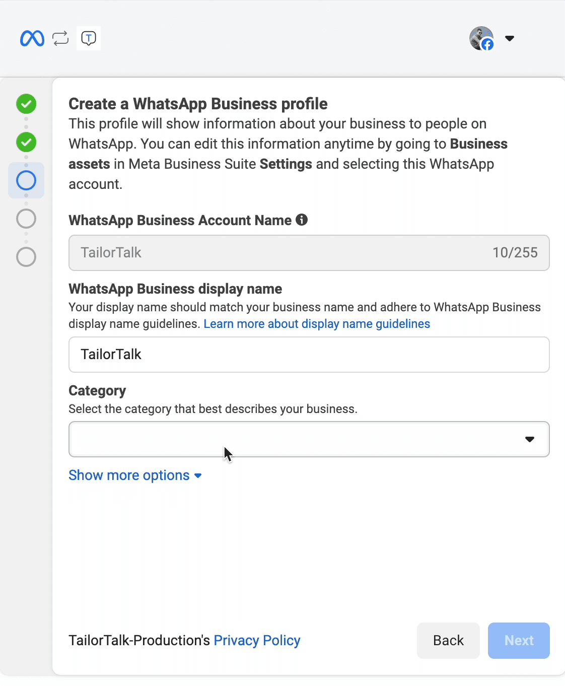Click the '10/255' character counter
The height and width of the screenshot is (686, 565).
pyautogui.click(x=515, y=253)
